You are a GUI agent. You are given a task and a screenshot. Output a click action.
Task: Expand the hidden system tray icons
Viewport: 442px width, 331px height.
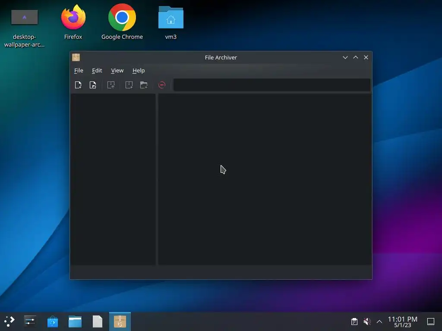[x=379, y=322]
